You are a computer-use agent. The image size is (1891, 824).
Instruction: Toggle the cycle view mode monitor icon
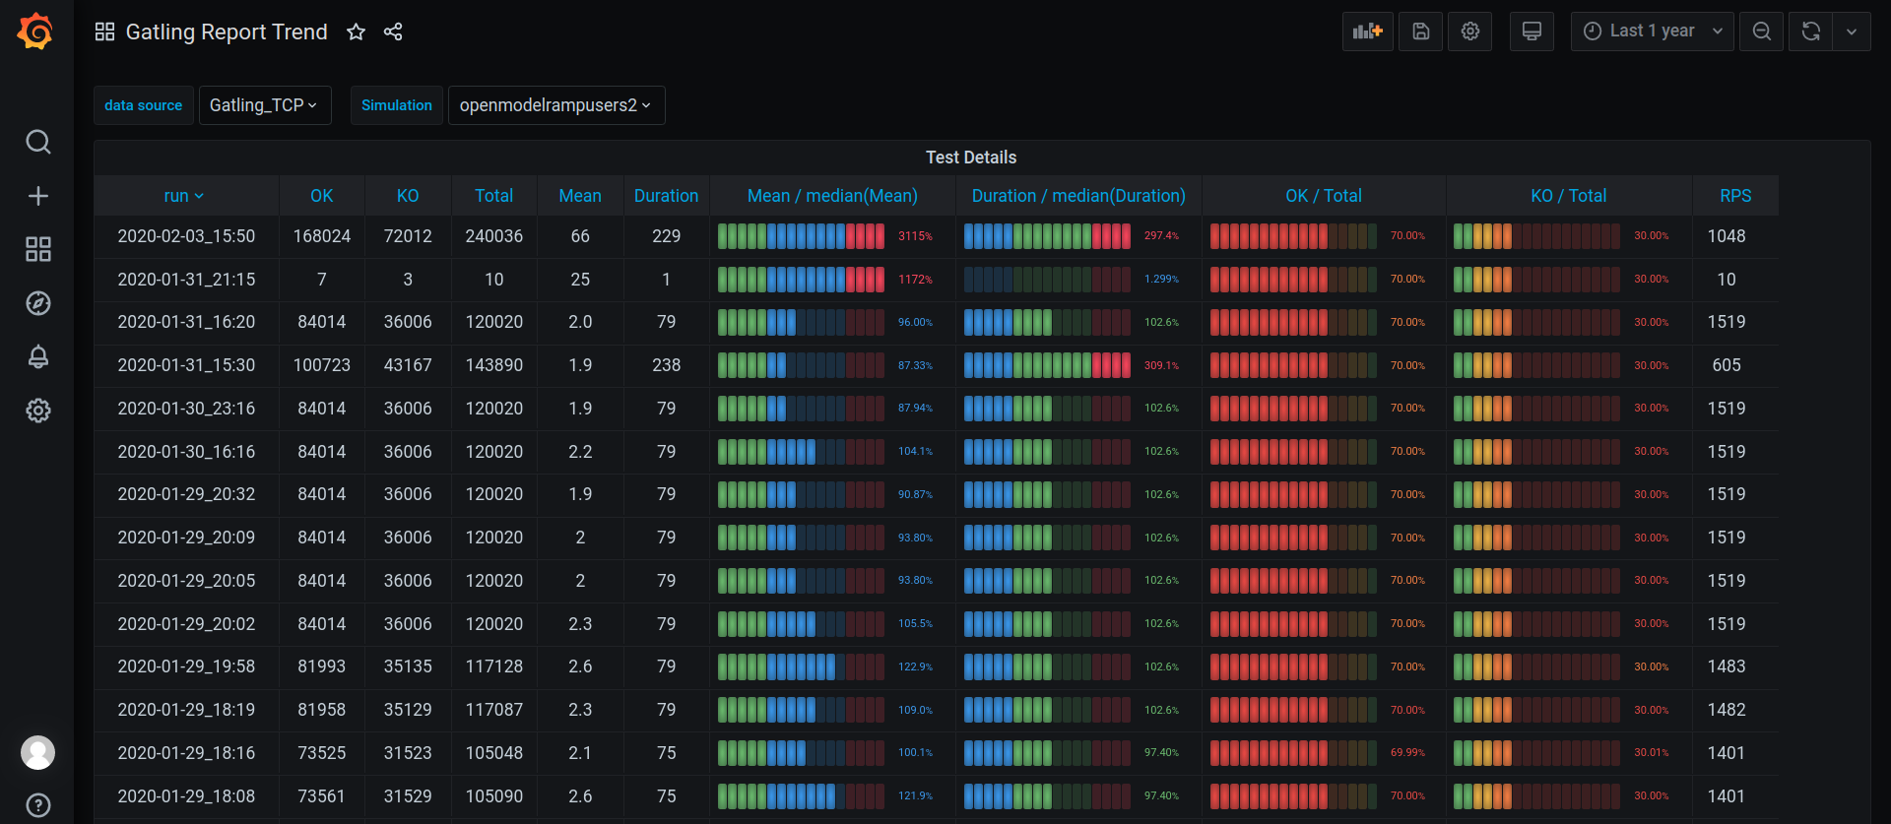coord(1532,32)
